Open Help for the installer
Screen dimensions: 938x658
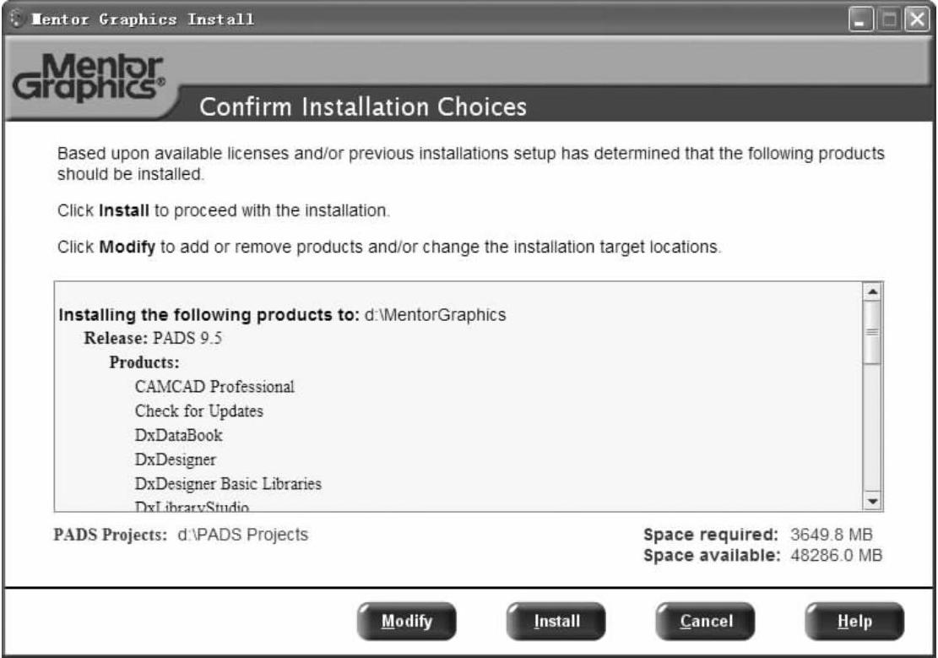pyautogui.click(x=854, y=622)
